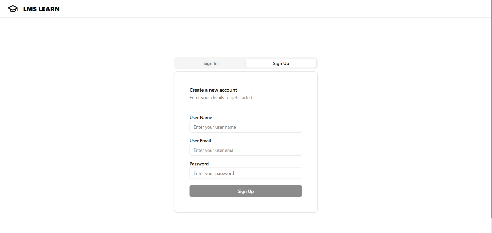
Task: Select the Sign Up tab
Action: click(x=281, y=63)
